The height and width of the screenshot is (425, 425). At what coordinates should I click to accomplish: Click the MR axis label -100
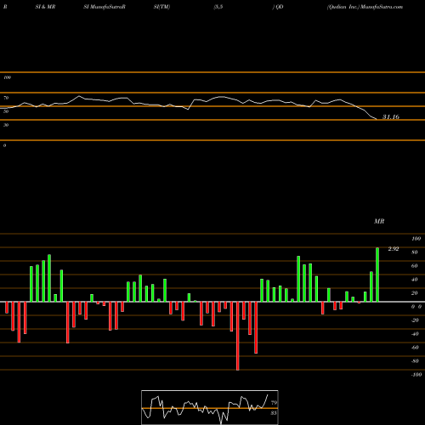coord(416,375)
